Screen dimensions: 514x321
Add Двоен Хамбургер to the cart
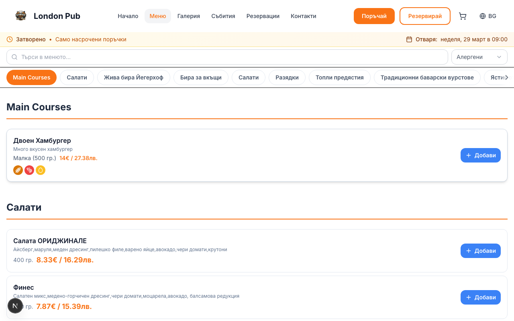tap(480, 155)
